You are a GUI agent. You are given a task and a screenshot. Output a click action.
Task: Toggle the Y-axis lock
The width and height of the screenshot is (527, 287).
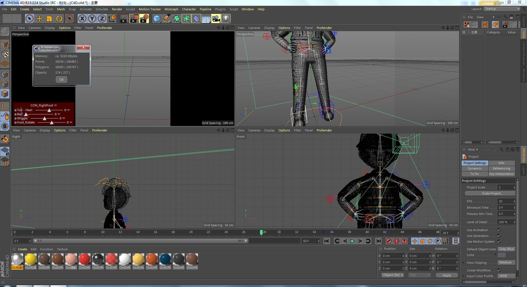92,19
